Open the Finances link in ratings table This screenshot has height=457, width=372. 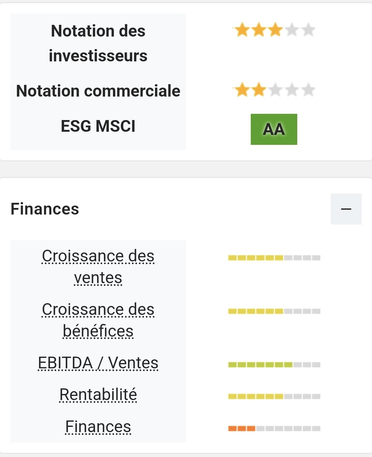[x=98, y=427]
